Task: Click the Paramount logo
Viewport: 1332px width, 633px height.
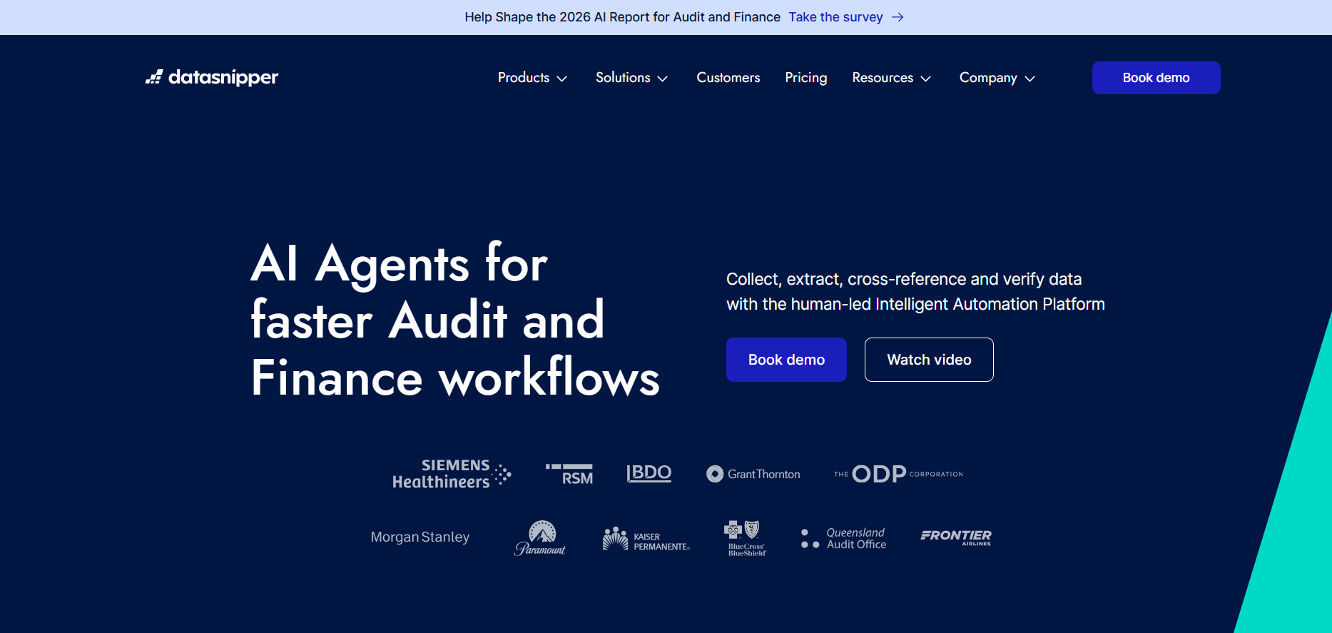Action: [540, 538]
